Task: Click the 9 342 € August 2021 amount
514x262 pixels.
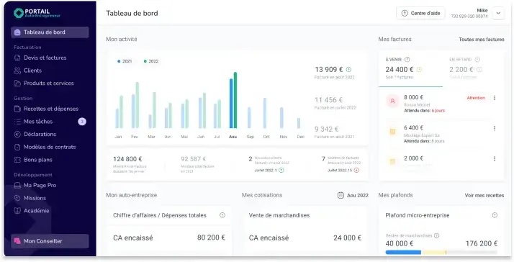Action: coord(327,129)
